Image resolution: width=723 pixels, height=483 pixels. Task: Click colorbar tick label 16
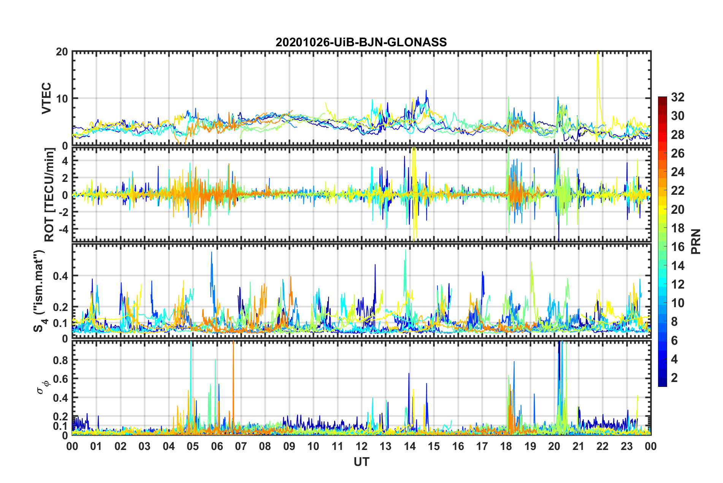tap(678, 247)
